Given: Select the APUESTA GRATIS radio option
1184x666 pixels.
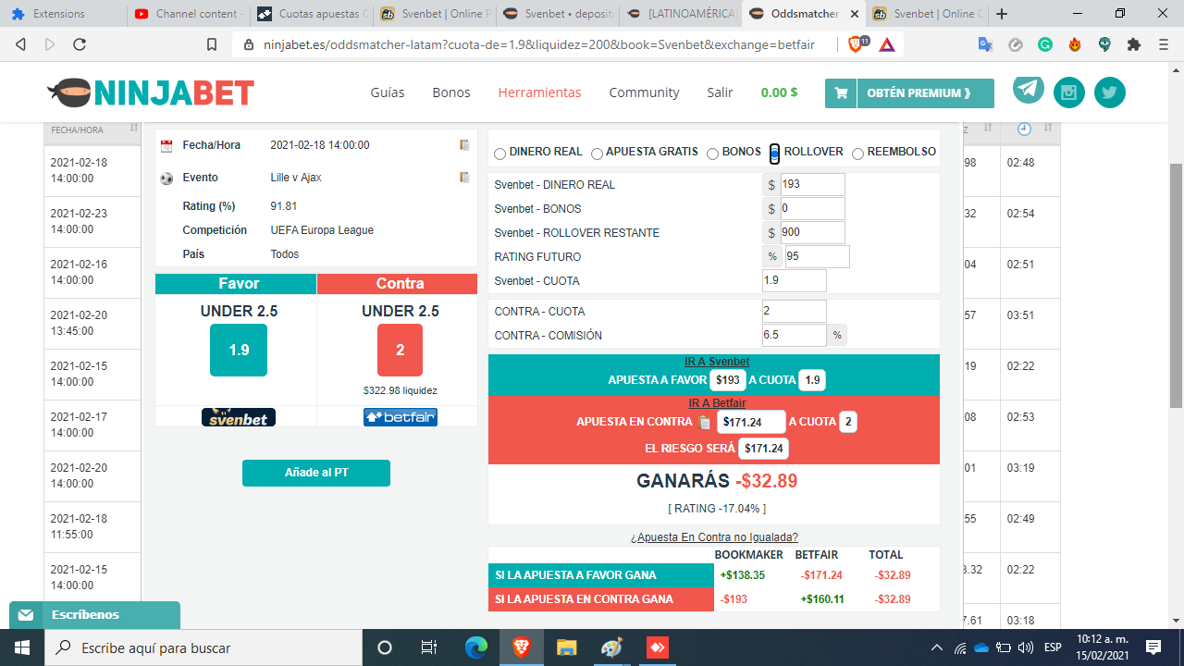Looking at the screenshot, I should 598,154.
